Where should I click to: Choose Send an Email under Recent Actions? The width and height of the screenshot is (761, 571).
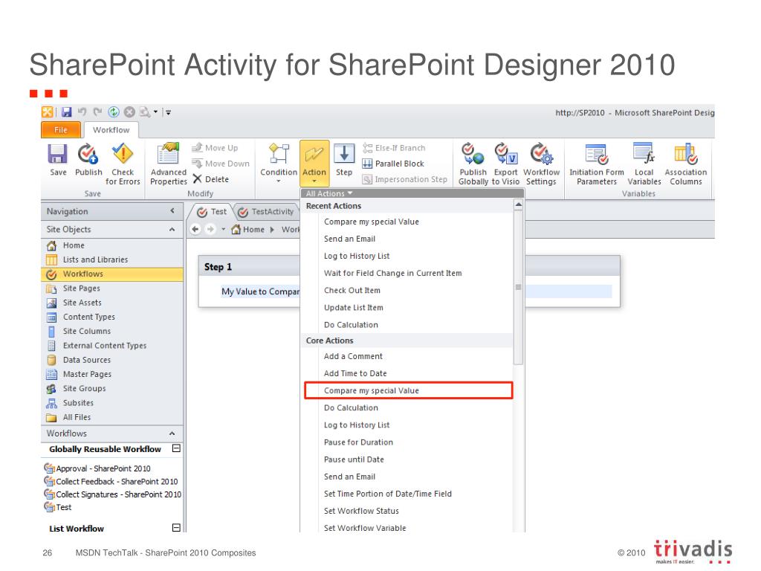tap(407, 239)
